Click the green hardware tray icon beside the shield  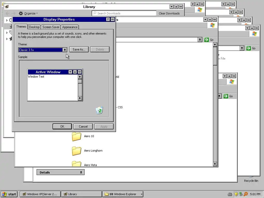(x=241, y=194)
